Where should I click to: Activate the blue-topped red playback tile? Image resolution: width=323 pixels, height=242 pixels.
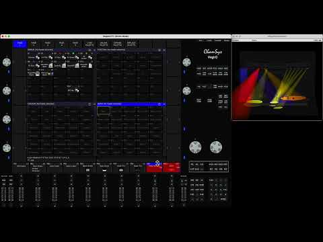coord(154,167)
